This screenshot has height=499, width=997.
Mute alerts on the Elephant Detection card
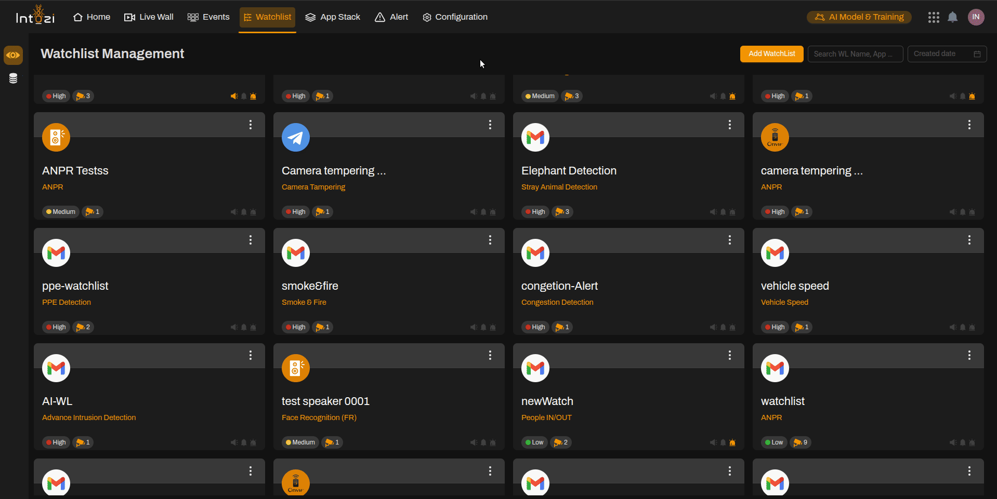click(713, 211)
